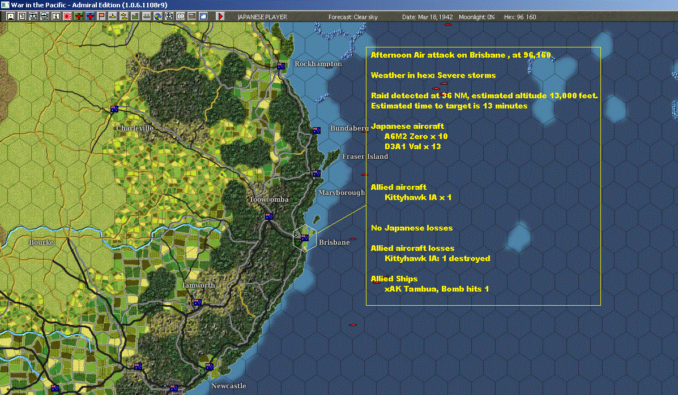
Task: Click 'Kittyhawk IA x 1' report line
Action: pos(417,197)
